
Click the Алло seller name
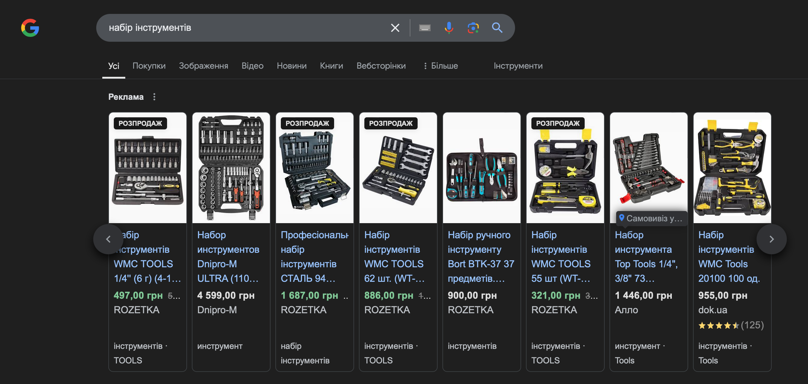click(626, 310)
